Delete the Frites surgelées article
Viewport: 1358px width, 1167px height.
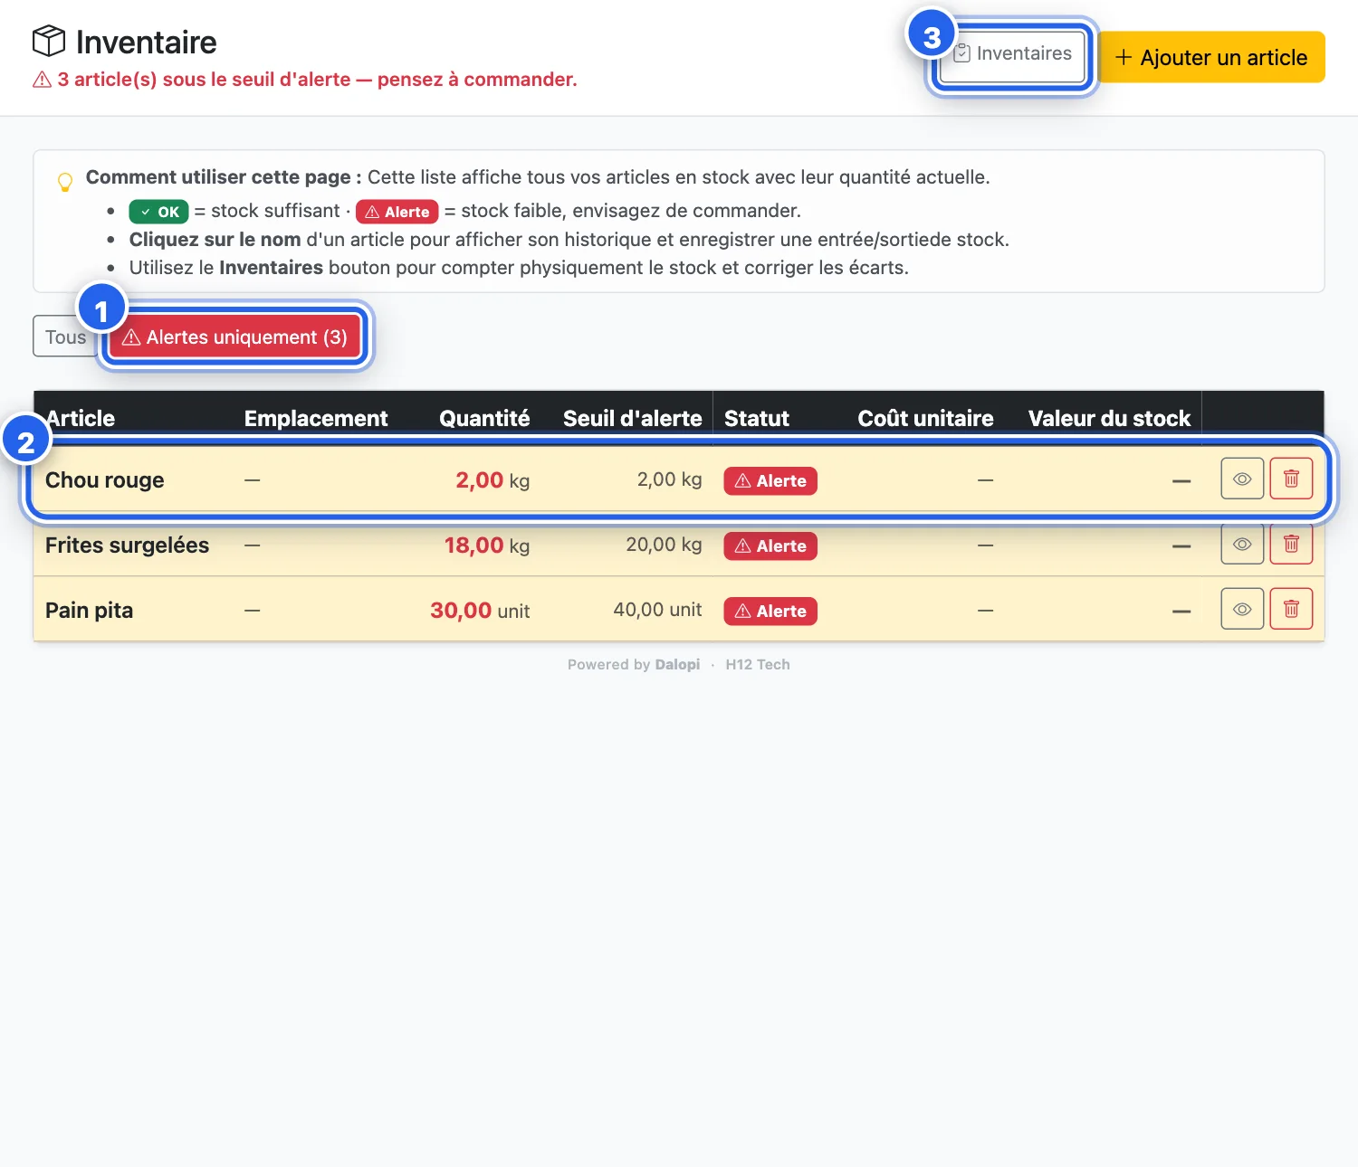(1291, 544)
